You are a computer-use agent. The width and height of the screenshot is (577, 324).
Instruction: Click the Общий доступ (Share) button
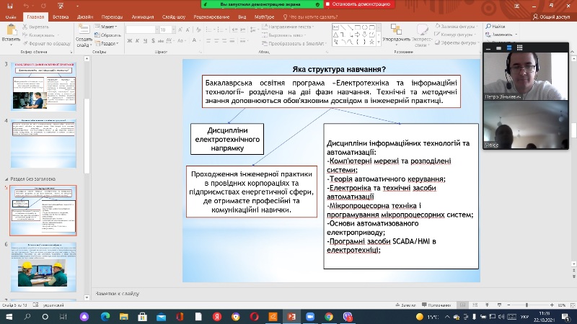(x=552, y=17)
